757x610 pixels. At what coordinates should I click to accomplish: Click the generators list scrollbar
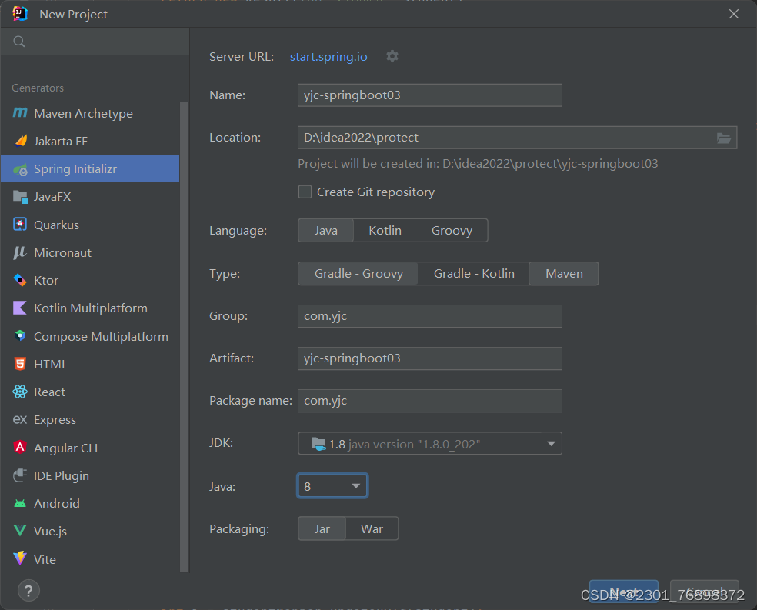click(183, 336)
